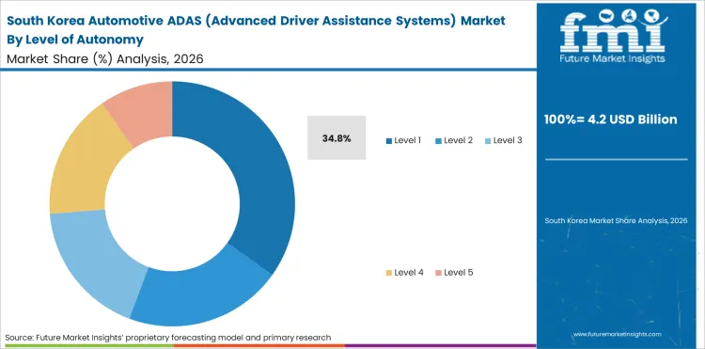The width and height of the screenshot is (705, 349).
Task: Click the Source: Future Market Insights footnote
Action: (x=168, y=338)
